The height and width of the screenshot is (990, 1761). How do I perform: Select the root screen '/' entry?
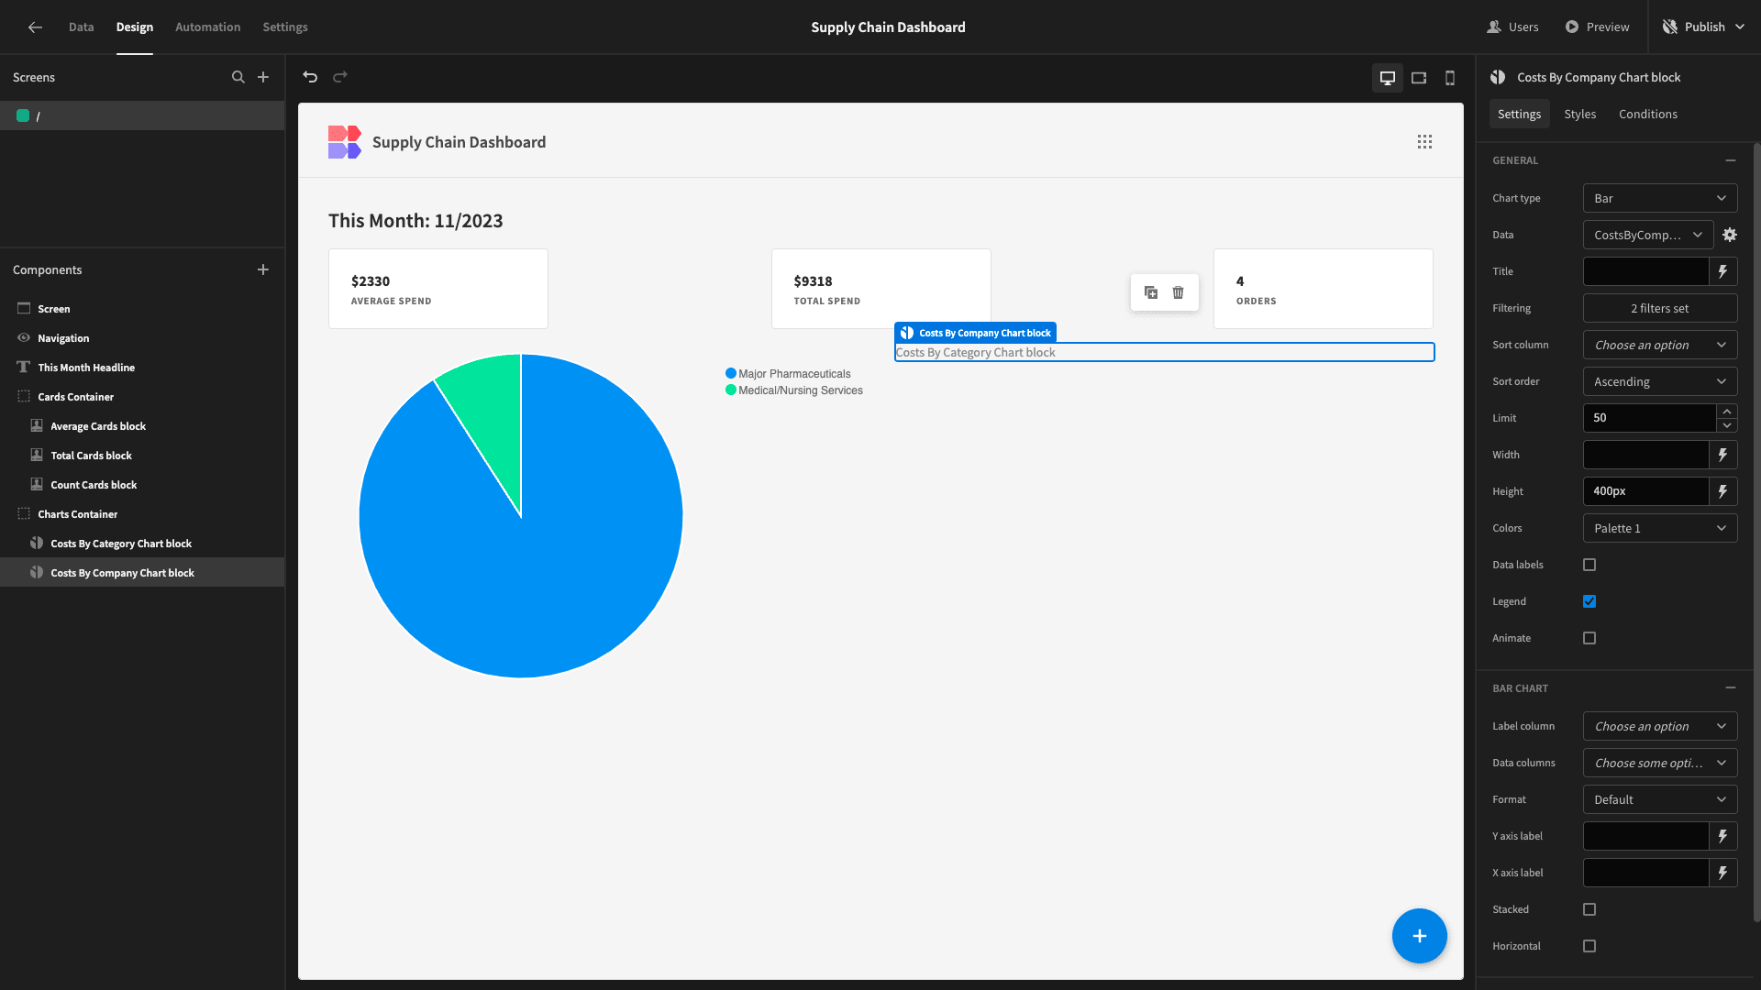142,115
